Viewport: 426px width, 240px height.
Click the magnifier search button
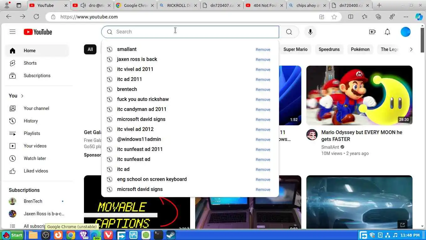click(x=289, y=32)
